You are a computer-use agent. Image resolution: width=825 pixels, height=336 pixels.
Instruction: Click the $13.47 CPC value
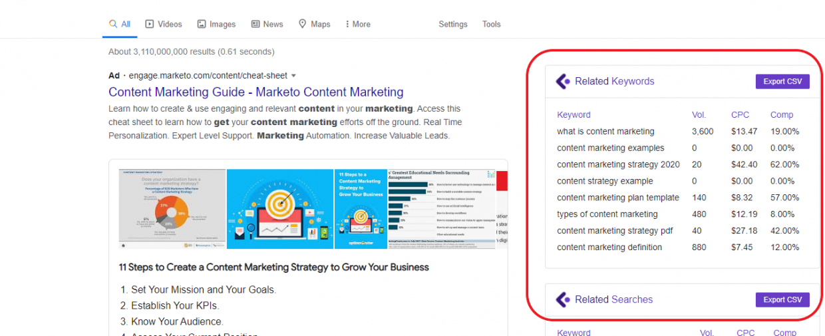744,131
